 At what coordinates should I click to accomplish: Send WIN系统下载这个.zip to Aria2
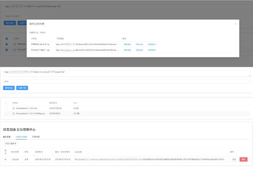[139, 50]
